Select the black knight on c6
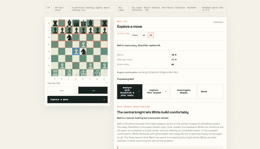 [69, 37]
